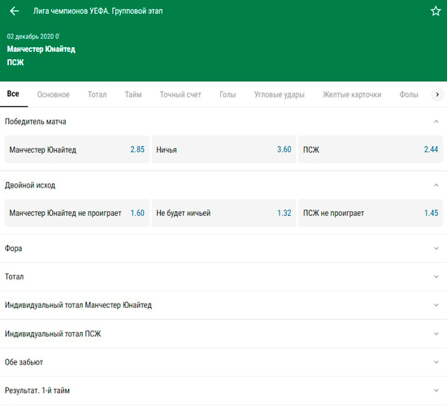Expand the Тотал market section

point(223,277)
